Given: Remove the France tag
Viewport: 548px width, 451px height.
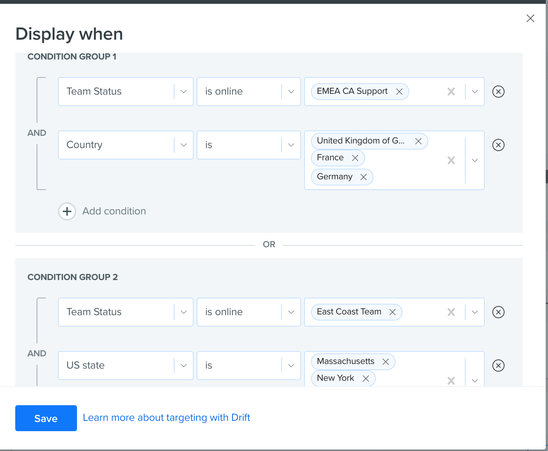Looking at the screenshot, I should pyautogui.click(x=355, y=158).
